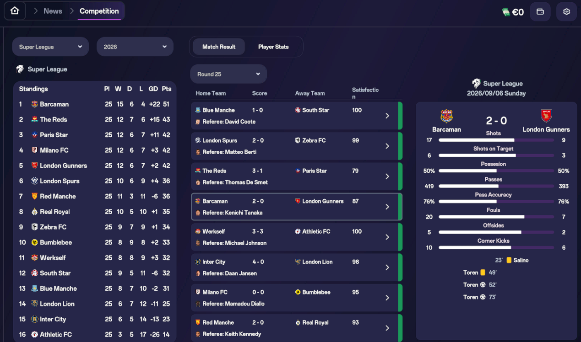This screenshot has height=342, width=581.
Task: Click the green cash icon beside €0
Action: [x=506, y=12]
